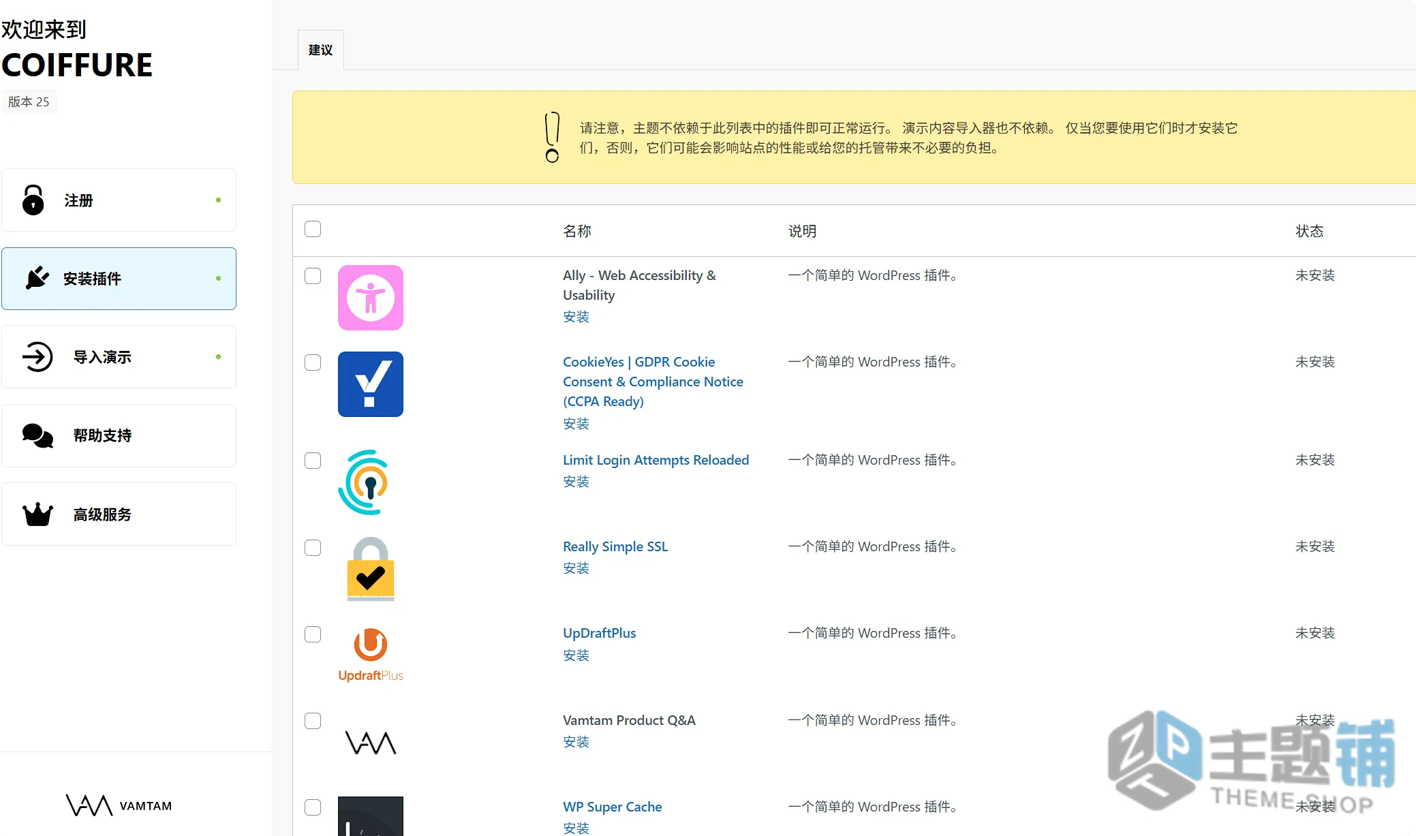Image resolution: width=1416 pixels, height=836 pixels.
Task: Click the 名称 column header
Action: pos(577,231)
